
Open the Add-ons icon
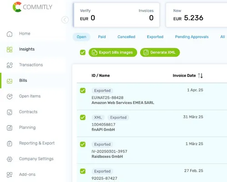10,175
